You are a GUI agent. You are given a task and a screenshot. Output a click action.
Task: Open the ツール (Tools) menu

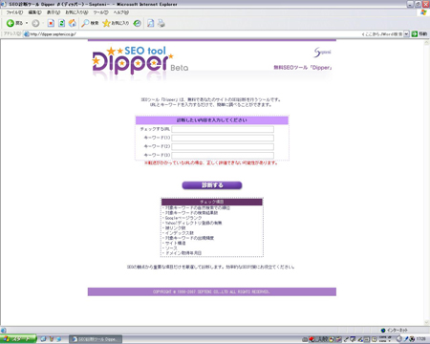[x=100, y=12]
